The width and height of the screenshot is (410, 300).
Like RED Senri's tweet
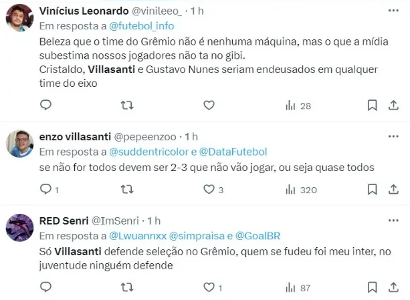(209, 287)
